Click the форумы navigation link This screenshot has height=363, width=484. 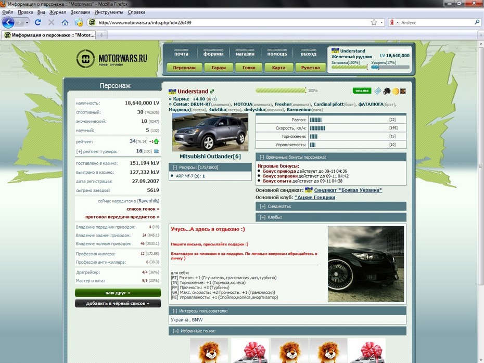pyautogui.click(x=213, y=54)
